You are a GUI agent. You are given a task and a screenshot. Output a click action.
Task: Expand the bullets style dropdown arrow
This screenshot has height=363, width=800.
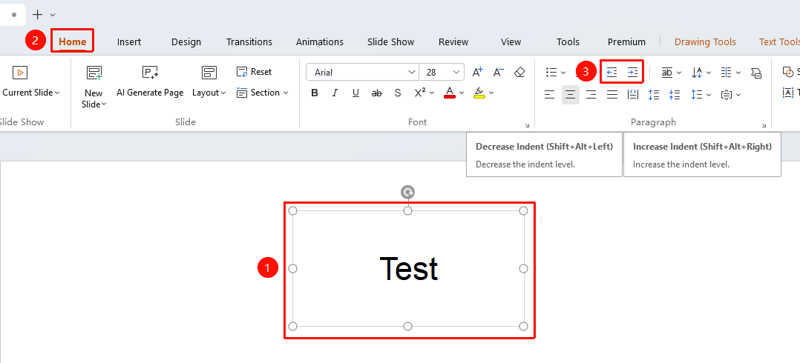[x=563, y=73]
